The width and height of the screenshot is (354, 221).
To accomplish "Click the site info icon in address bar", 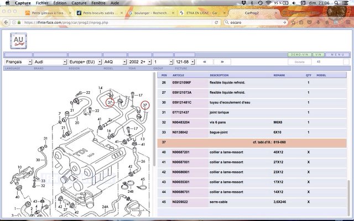I will [14, 22].
